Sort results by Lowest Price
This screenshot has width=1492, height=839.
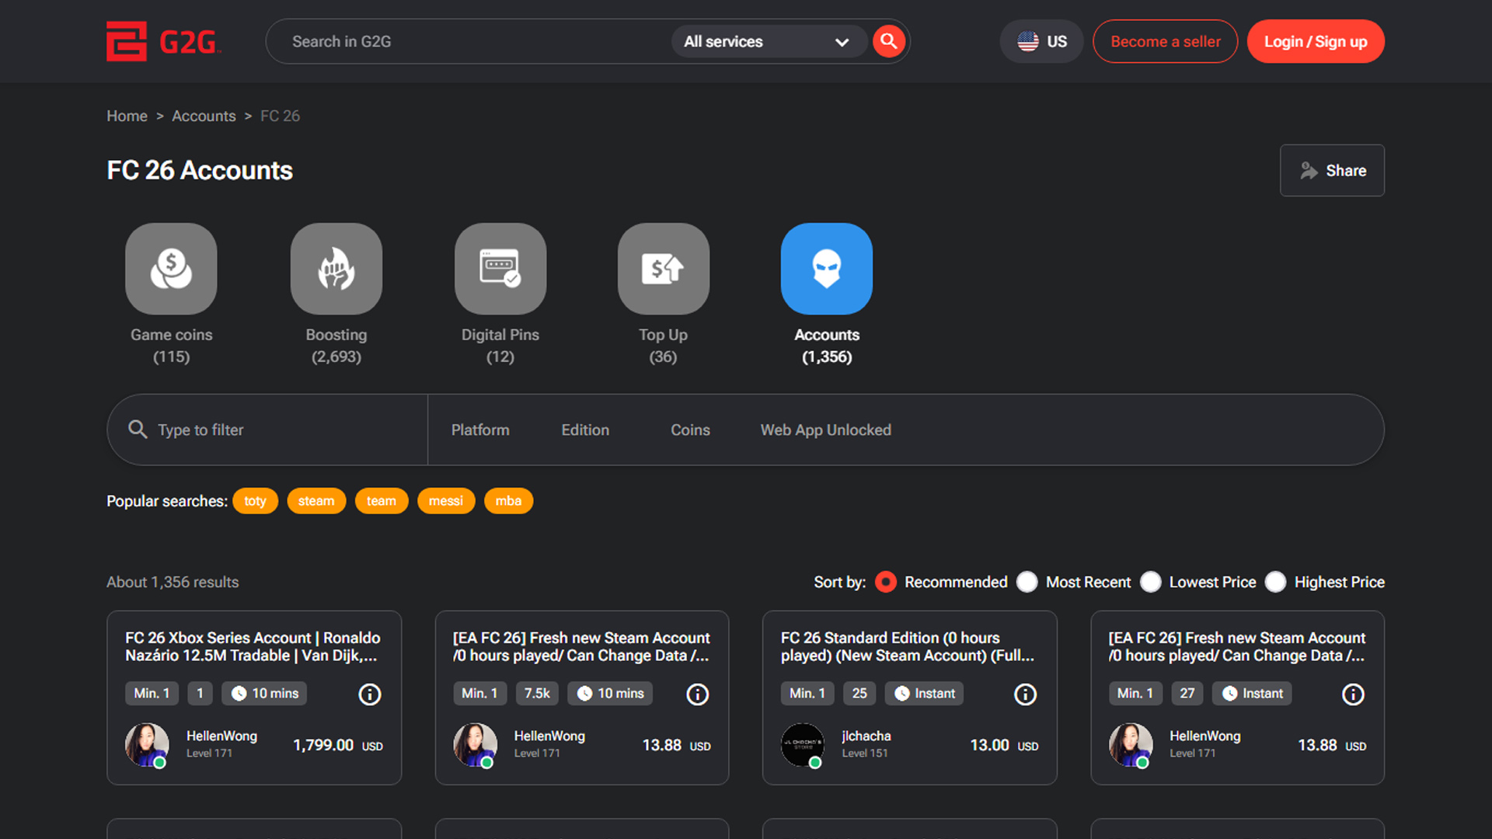click(1151, 582)
